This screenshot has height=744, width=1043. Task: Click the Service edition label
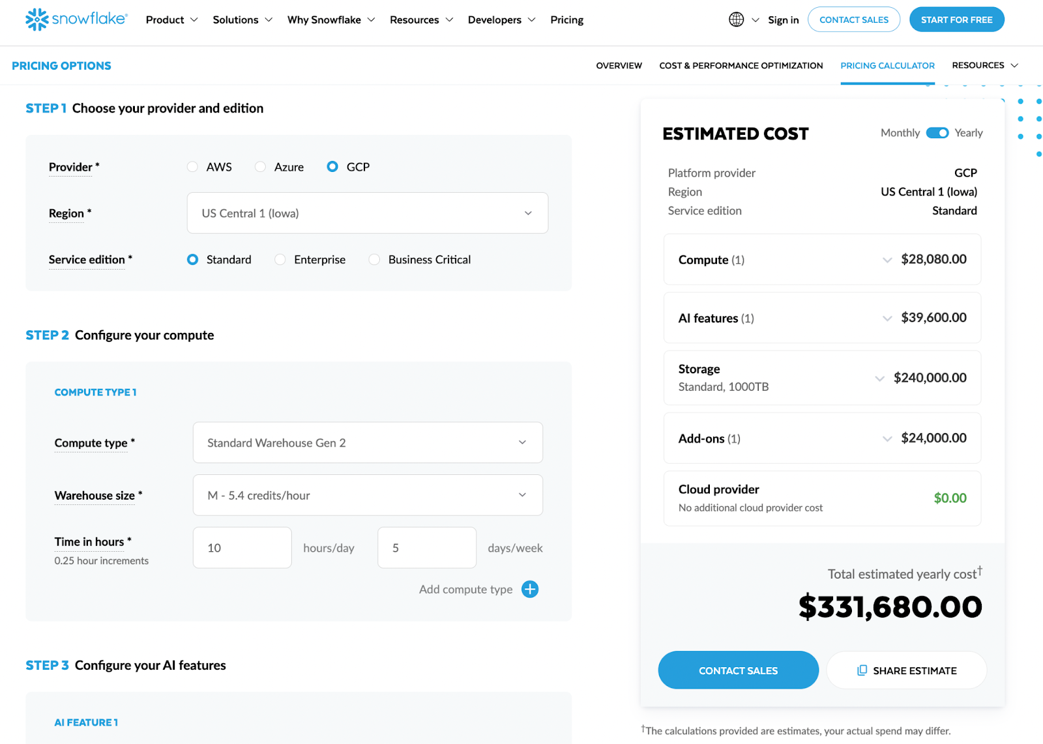90,259
